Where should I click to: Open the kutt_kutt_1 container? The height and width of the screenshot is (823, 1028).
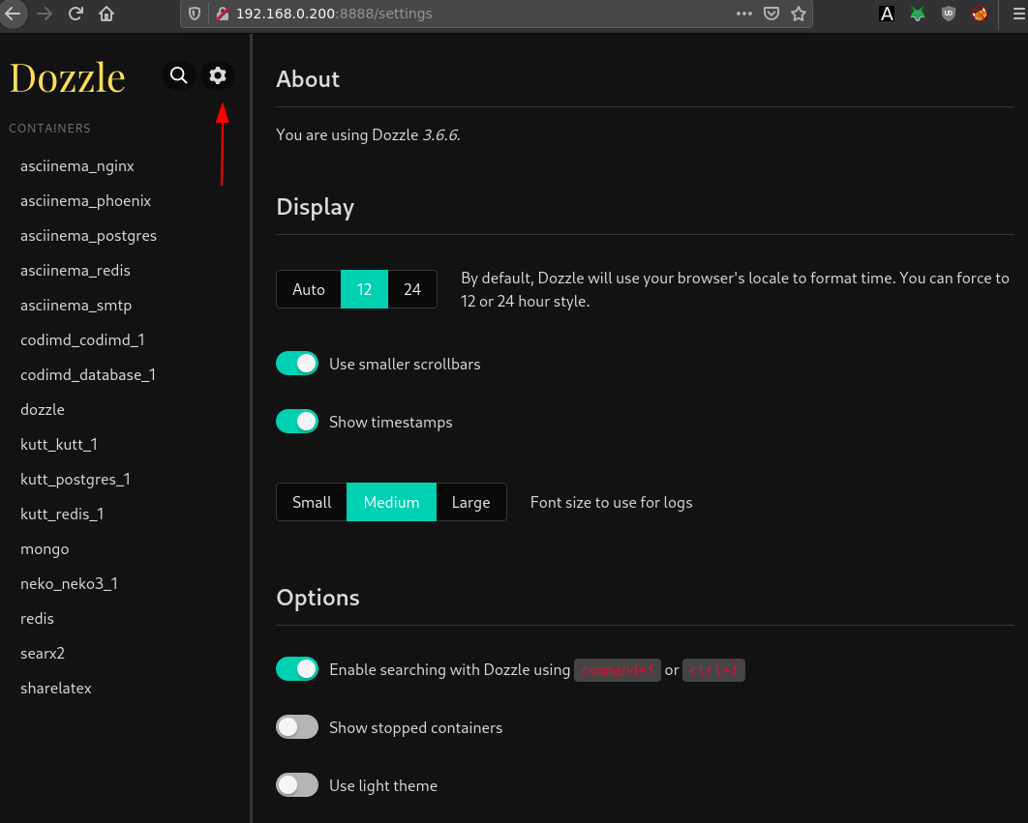(59, 444)
